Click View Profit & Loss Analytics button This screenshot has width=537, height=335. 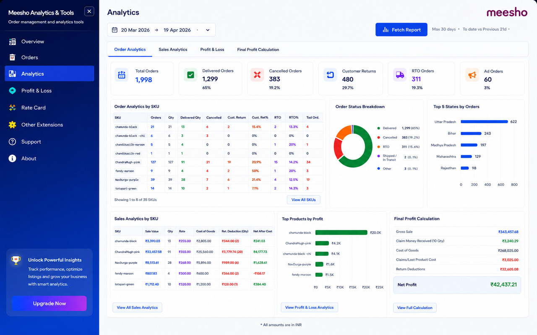[309, 307]
